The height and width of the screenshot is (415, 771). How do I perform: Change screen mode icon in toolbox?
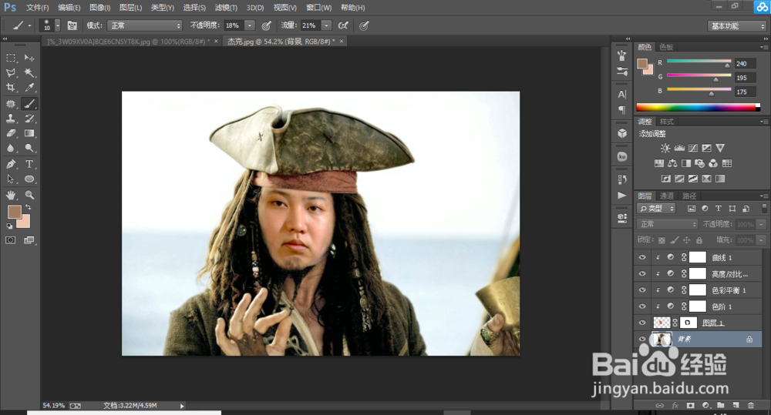29,240
